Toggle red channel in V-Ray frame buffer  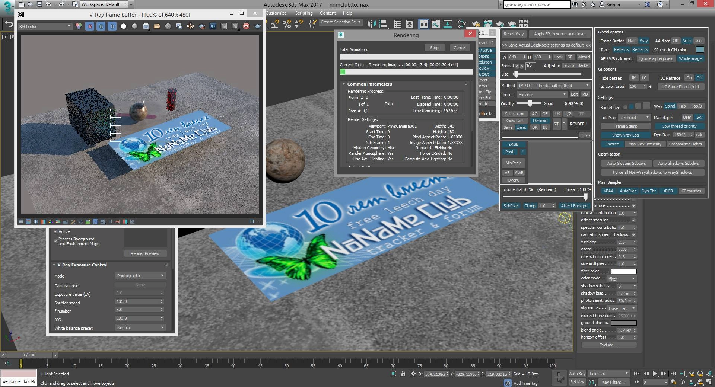(x=90, y=26)
